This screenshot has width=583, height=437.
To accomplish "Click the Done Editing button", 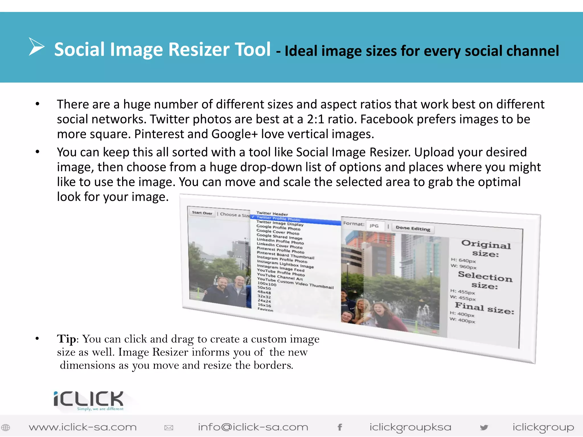I will 413,228.
